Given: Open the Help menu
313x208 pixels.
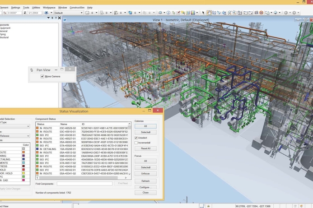Looking at the screenshot, I should coord(90,8).
